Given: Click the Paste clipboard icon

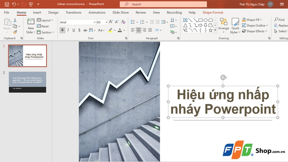Looking at the screenshot, I should click(7, 22).
